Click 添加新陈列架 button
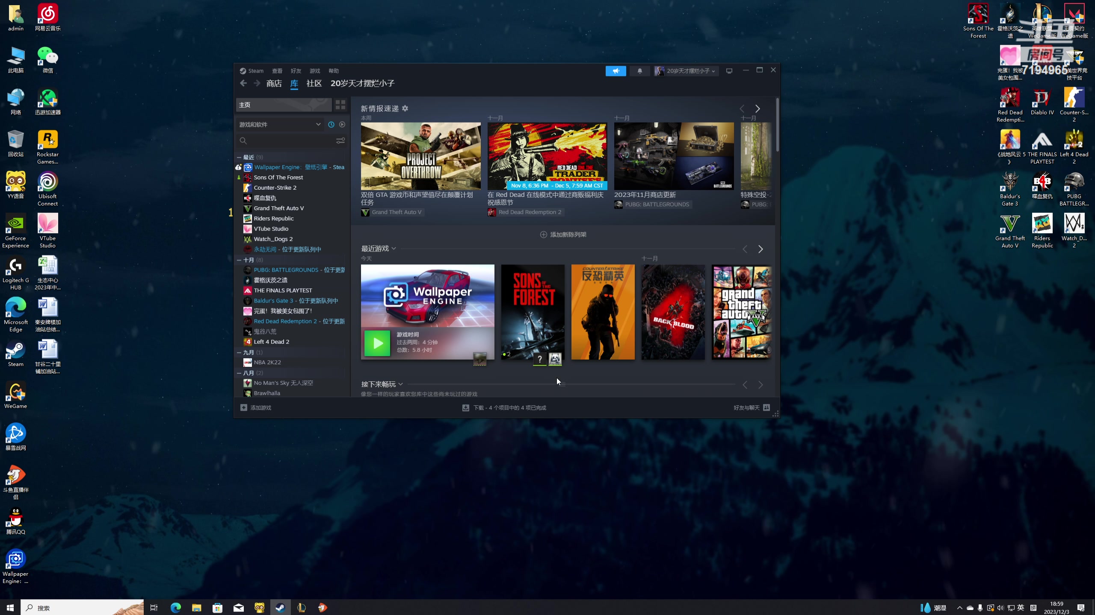Viewport: 1095px width, 615px height. tap(563, 234)
